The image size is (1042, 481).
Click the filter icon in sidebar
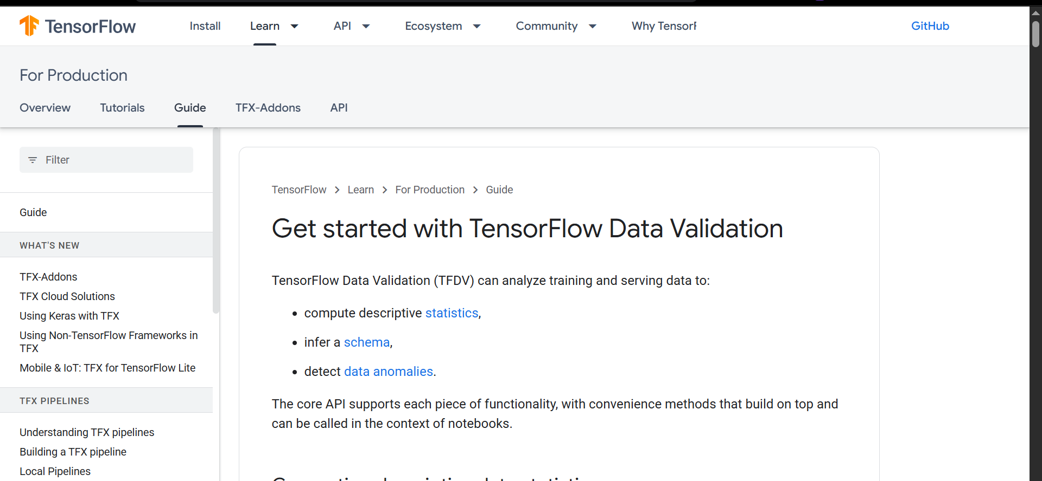(33, 160)
